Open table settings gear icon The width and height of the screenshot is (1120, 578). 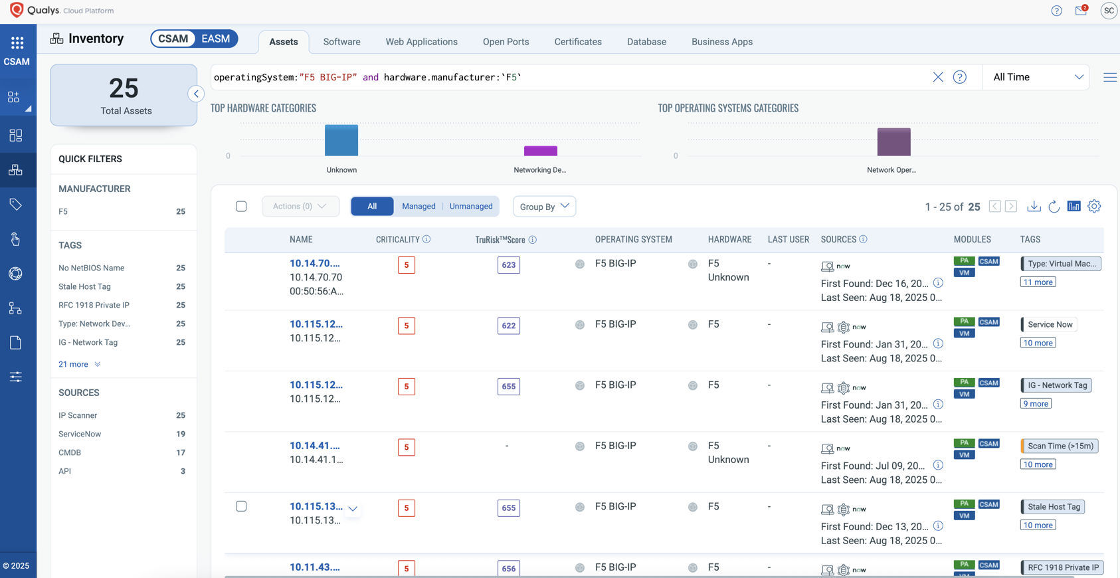(1094, 207)
